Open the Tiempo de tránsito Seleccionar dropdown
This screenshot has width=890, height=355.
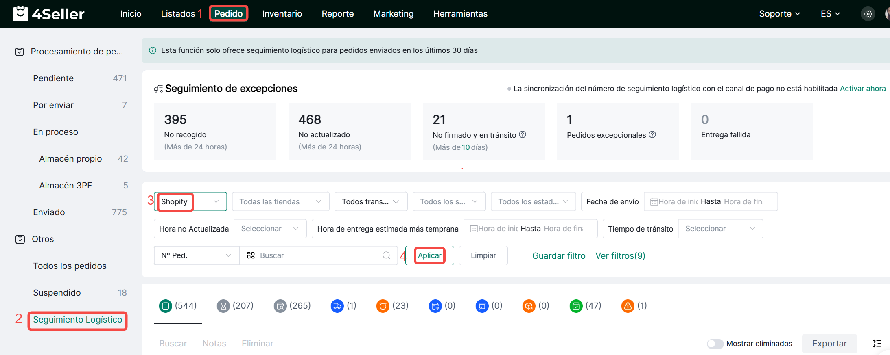click(x=720, y=229)
